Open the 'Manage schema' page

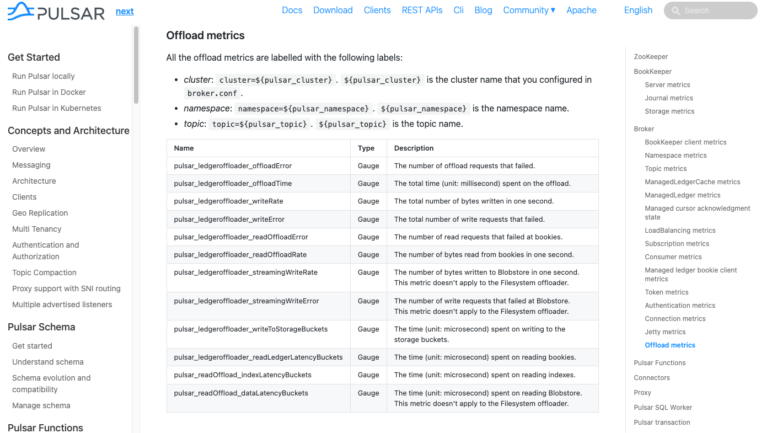[x=41, y=405]
